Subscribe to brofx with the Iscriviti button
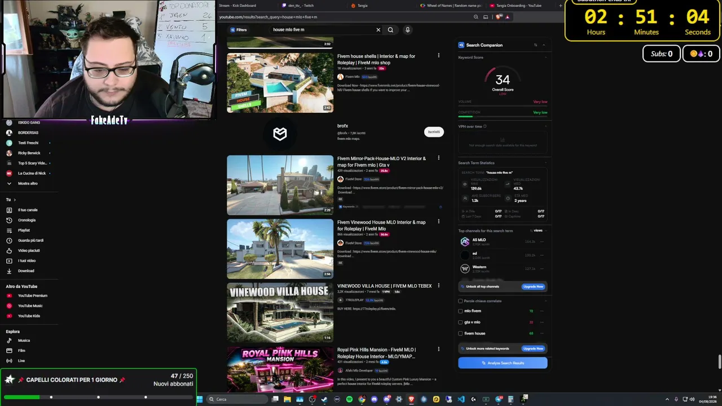 (x=434, y=132)
